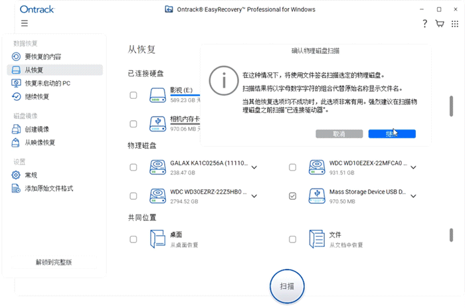
Task: Click the icon beside 从映像恢复
Action: pyautogui.click(x=16, y=143)
